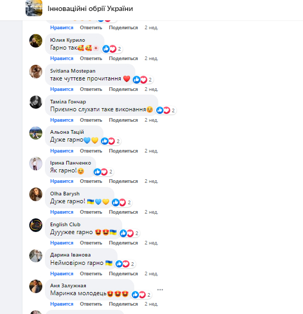Toggle Нравится under Olha Barysh's comment
The width and height of the screenshot is (303, 314).
(x=62, y=212)
